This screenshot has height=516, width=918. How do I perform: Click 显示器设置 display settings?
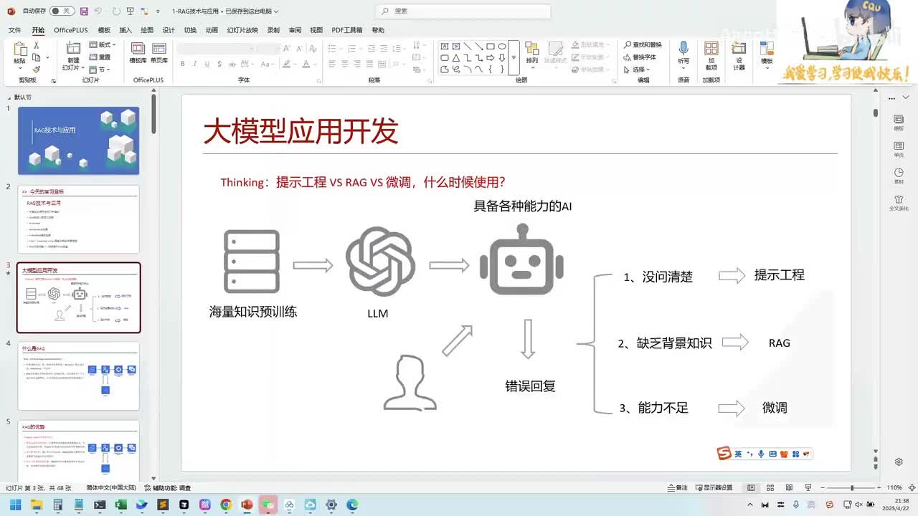click(713, 487)
